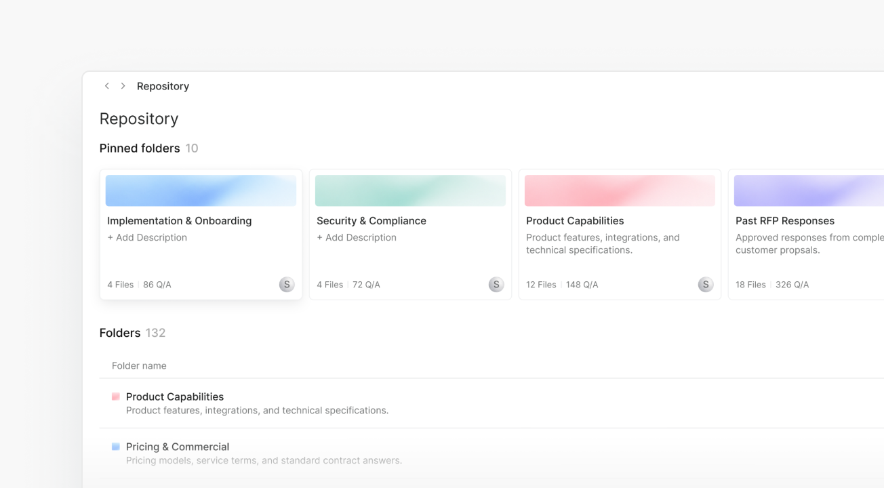Click the pink folder icon beside Product Capabilities row
Screen dimensions: 884x488
click(x=116, y=396)
